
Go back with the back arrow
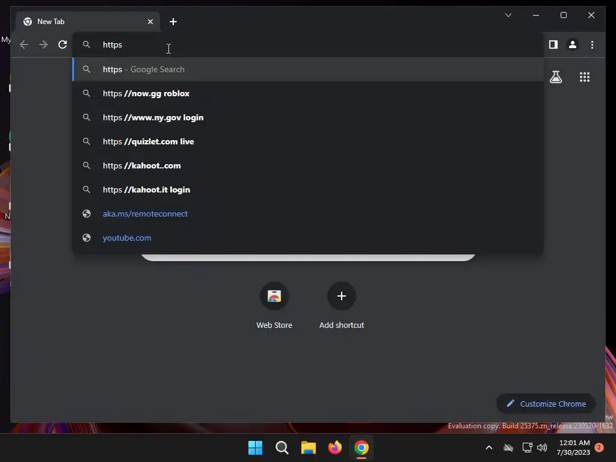coord(24,45)
